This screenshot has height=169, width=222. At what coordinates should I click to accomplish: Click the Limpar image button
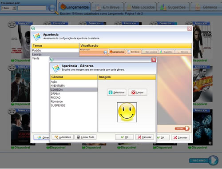coord(138,93)
